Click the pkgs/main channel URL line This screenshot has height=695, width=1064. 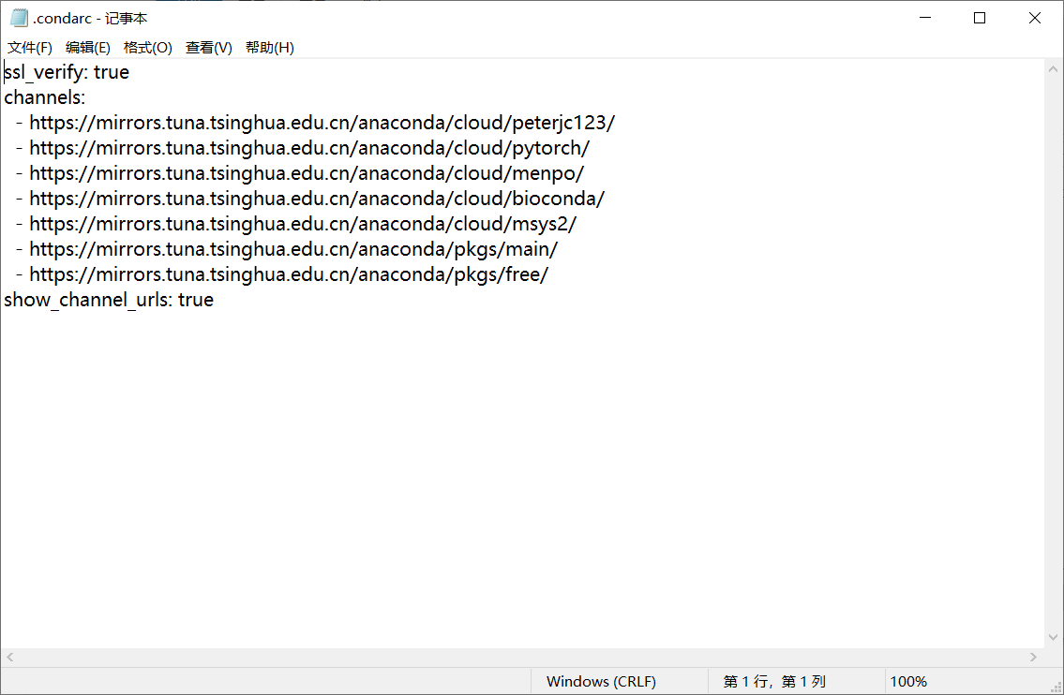(x=286, y=249)
